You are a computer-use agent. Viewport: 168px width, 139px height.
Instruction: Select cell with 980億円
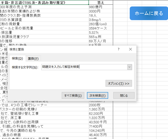point(101,7)
